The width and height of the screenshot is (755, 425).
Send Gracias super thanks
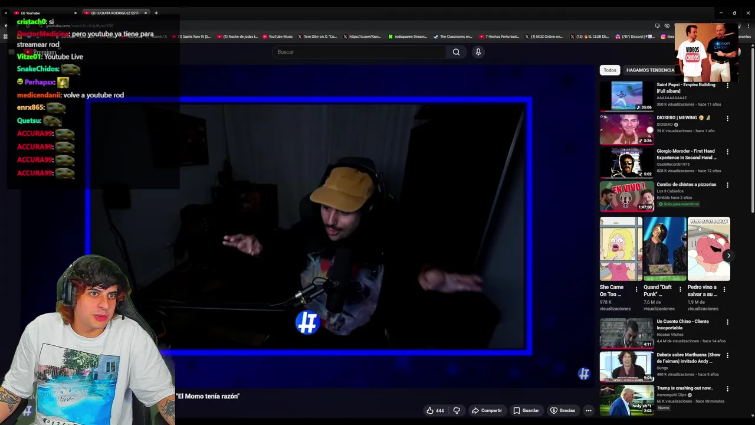[562, 410]
